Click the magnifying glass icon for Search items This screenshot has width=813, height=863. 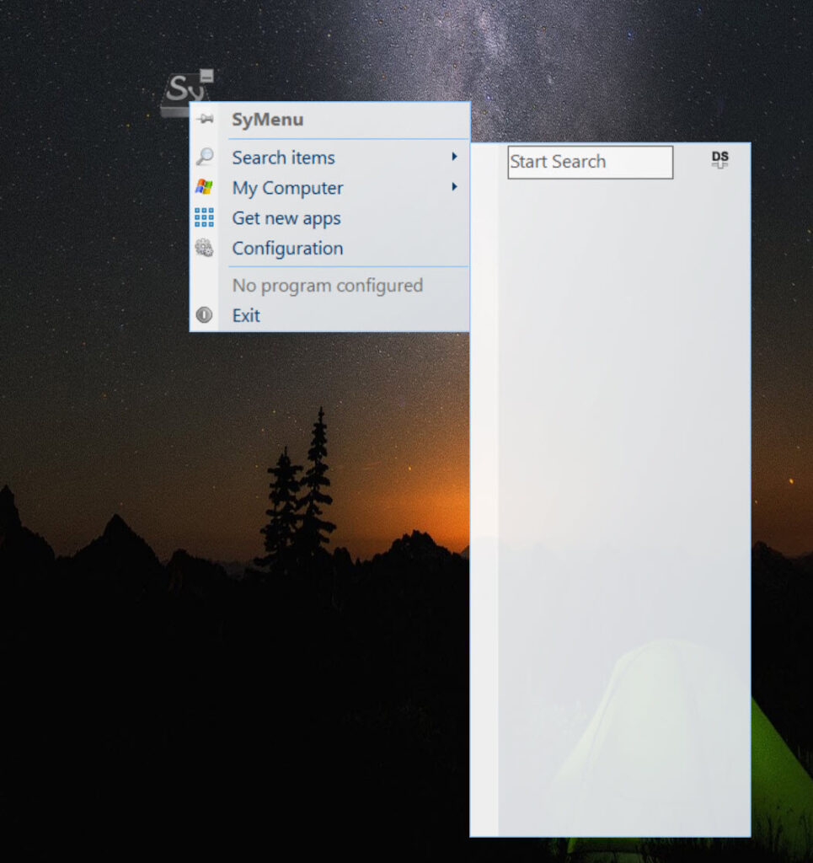pyautogui.click(x=205, y=158)
